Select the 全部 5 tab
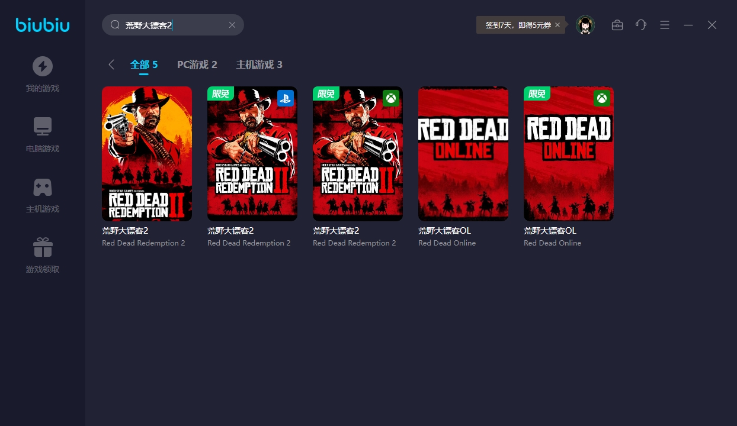This screenshot has width=737, height=426. point(144,64)
